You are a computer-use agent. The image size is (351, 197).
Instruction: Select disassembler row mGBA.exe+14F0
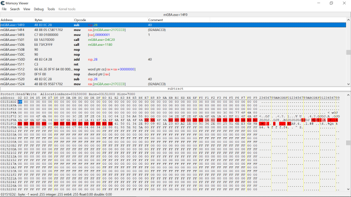(173, 25)
